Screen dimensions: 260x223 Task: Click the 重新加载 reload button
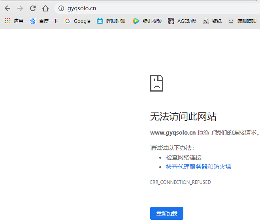(x=167, y=214)
